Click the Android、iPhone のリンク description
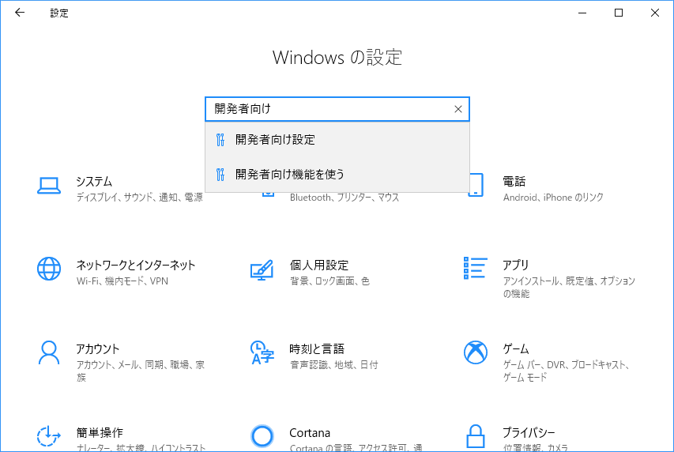The height and width of the screenshot is (452, 674). pos(553,198)
